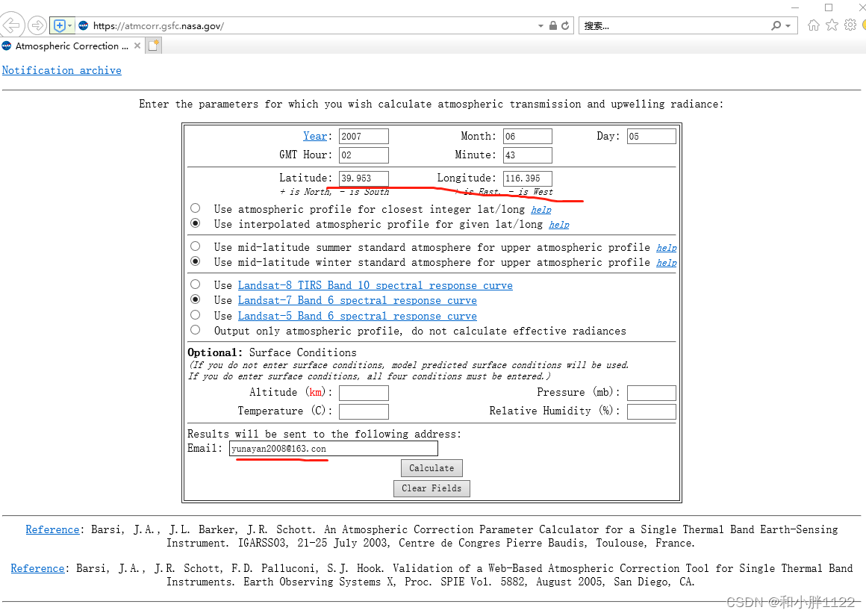
Task: Open help for mid-latitude winter atmosphere
Action: [x=667, y=263]
